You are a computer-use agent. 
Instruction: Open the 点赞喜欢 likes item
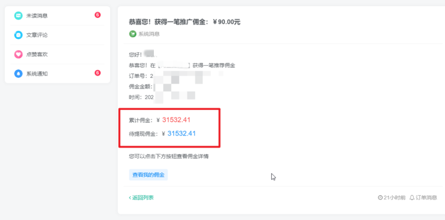[57, 55]
